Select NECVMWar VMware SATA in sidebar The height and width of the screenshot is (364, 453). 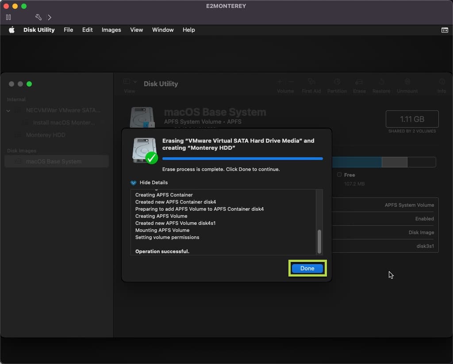[63, 110]
